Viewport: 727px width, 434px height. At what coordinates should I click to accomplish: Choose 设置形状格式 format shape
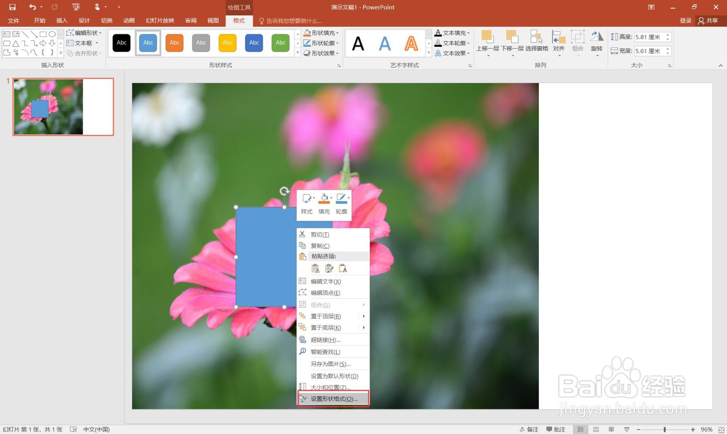tap(333, 399)
